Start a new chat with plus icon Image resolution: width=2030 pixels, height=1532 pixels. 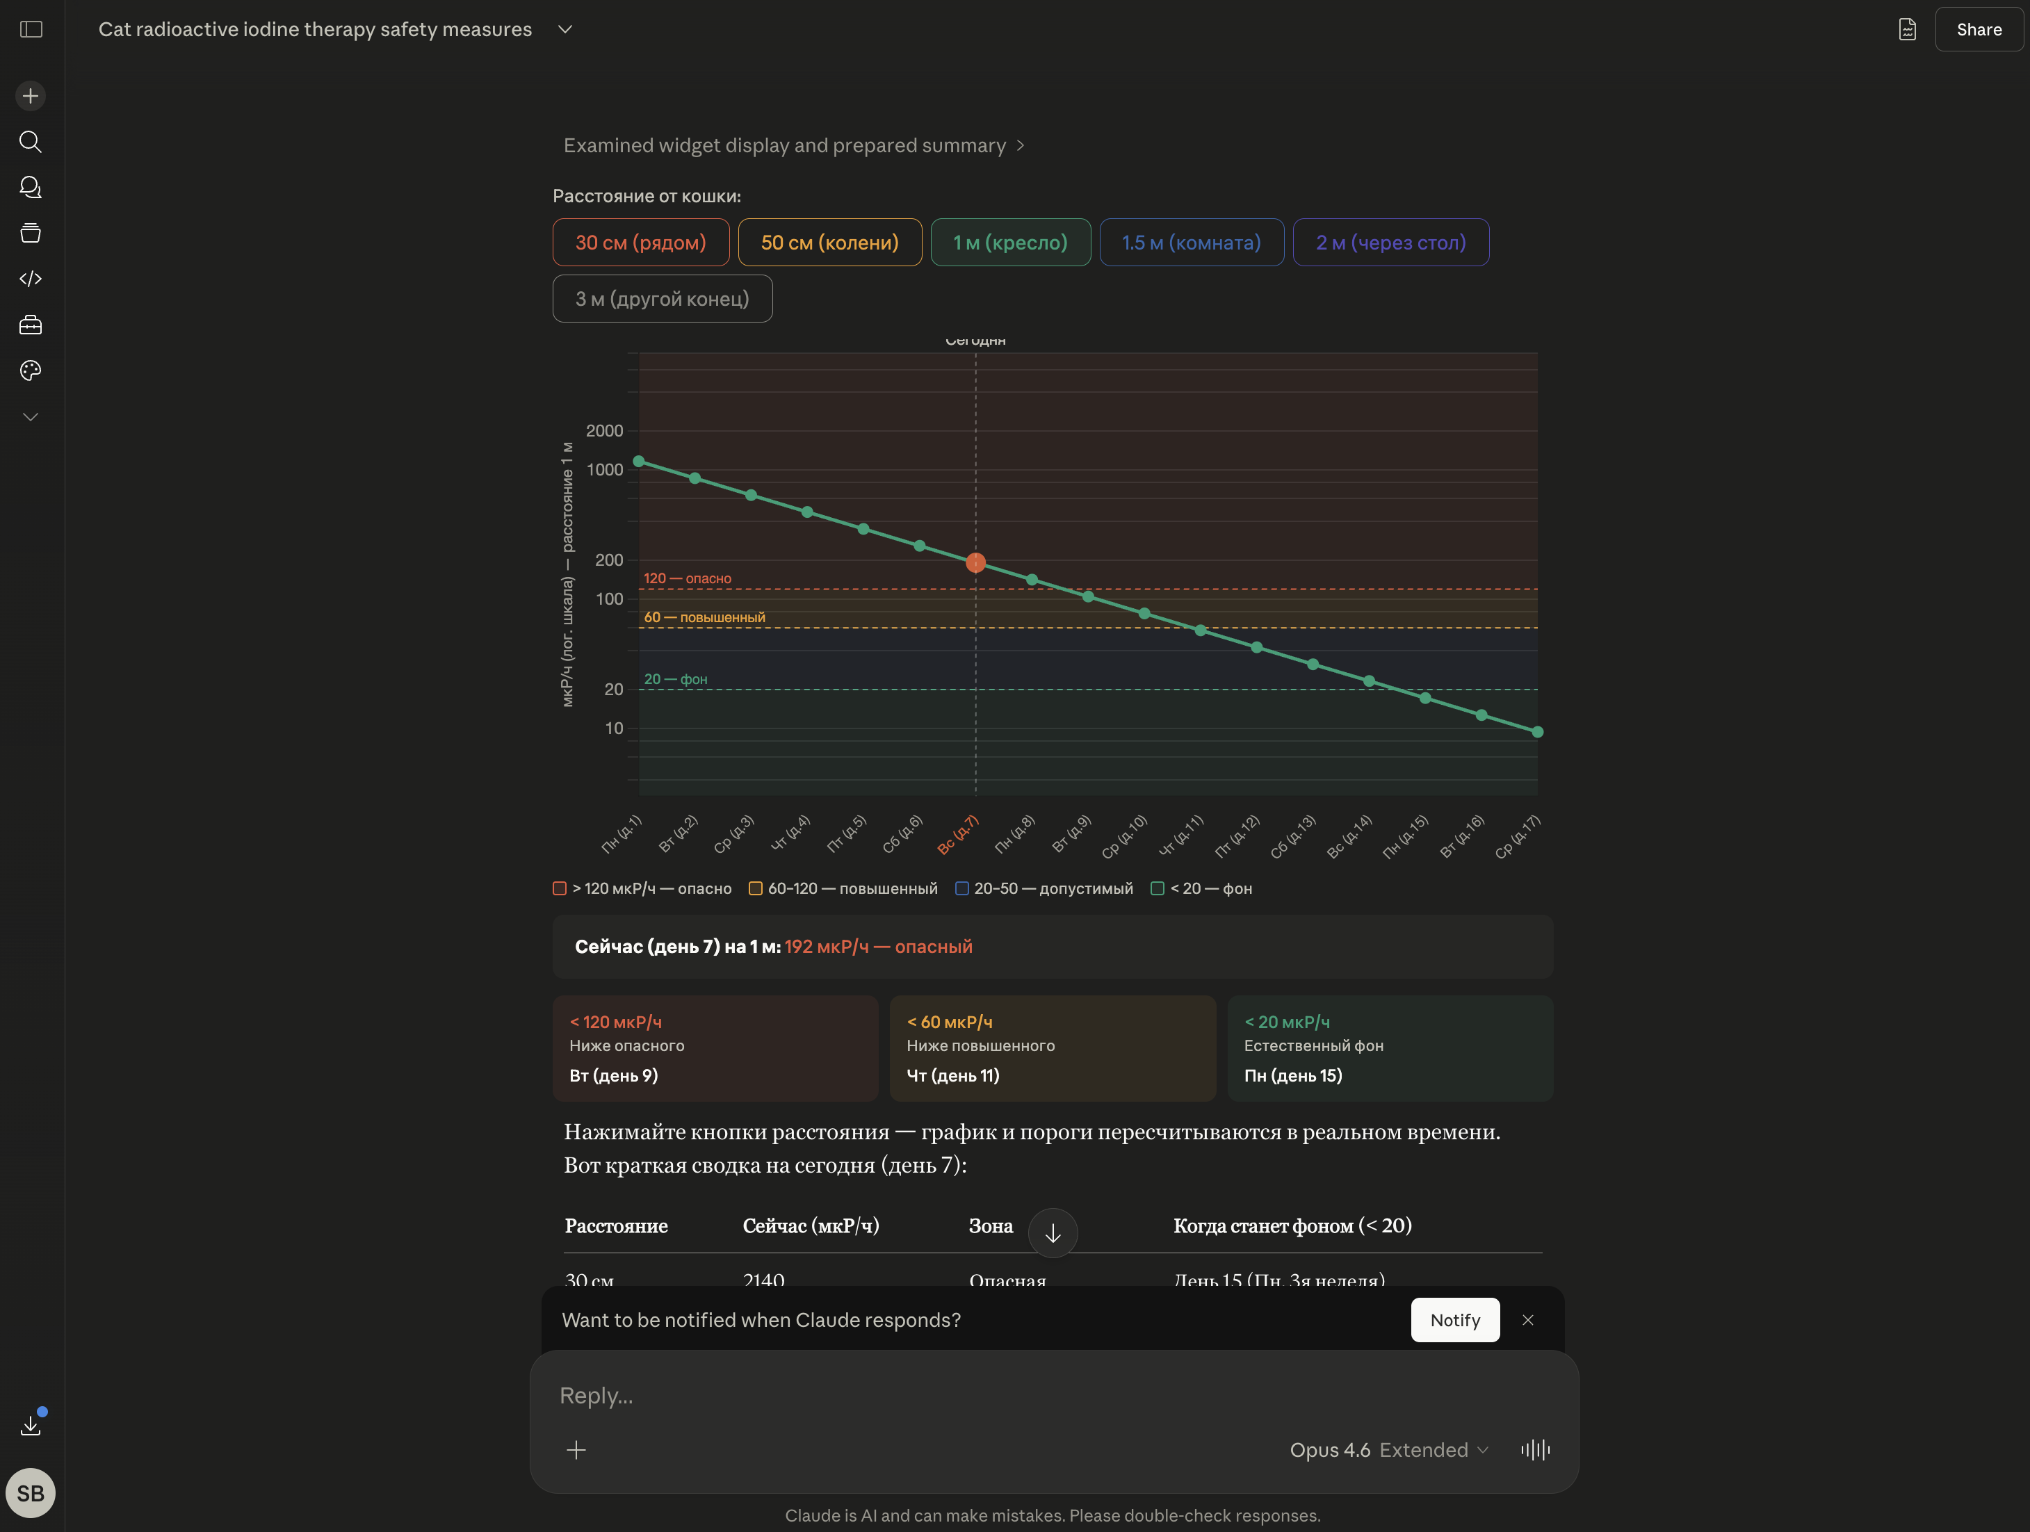click(x=31, y=97)
